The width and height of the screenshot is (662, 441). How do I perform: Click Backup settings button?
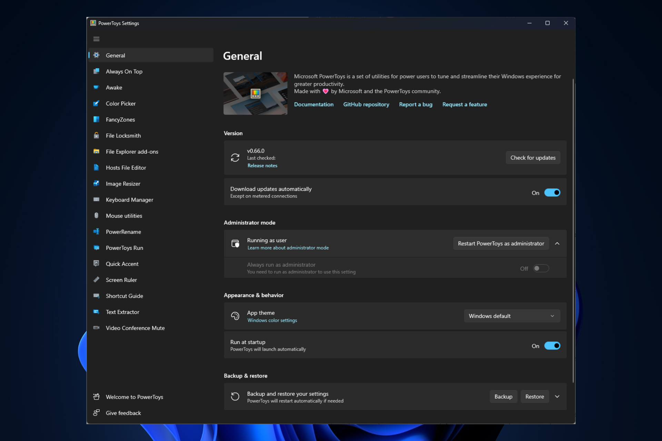[x=503, y=396]
